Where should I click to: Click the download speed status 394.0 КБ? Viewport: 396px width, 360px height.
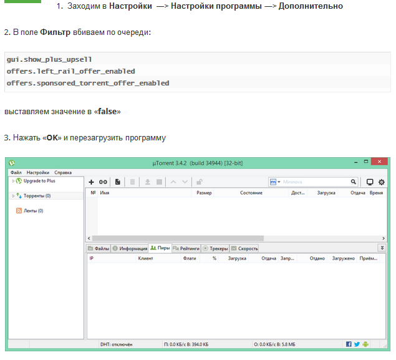[x=186, y=344]
